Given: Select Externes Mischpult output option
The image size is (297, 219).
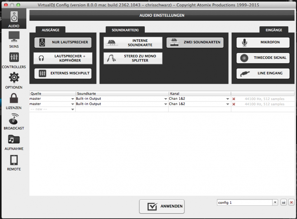Looking at the screenshot, I should (x=63, y=73).
